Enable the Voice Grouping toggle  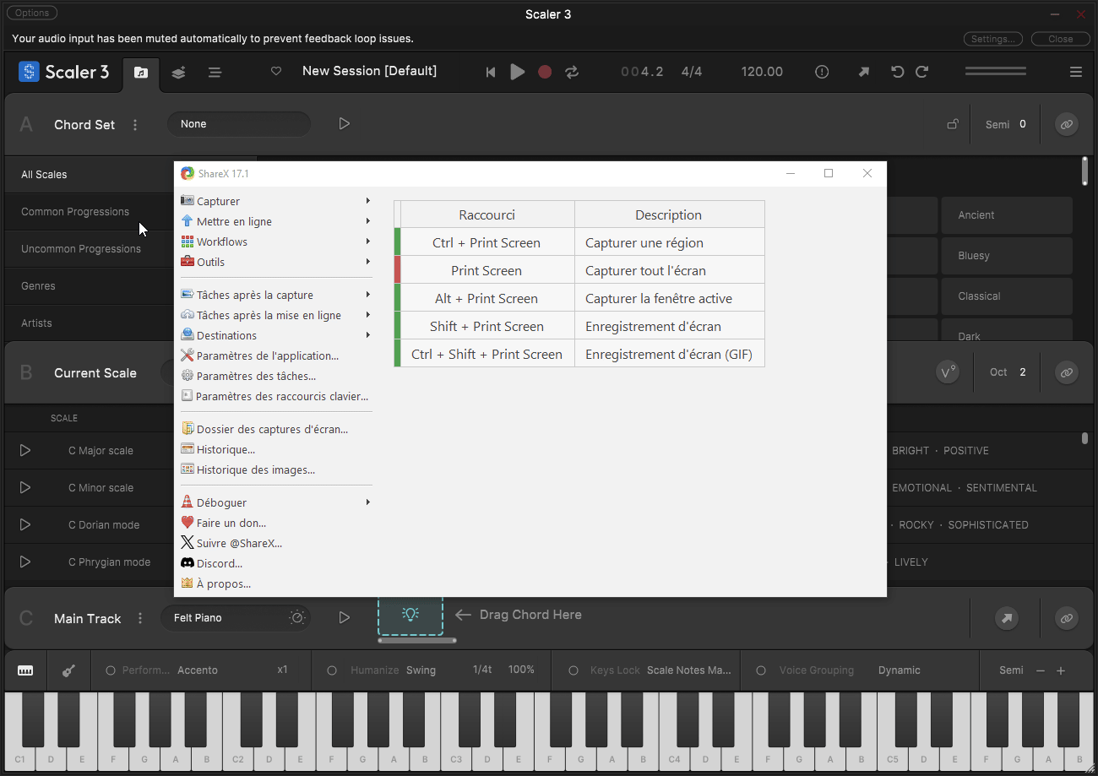[761, 670]
